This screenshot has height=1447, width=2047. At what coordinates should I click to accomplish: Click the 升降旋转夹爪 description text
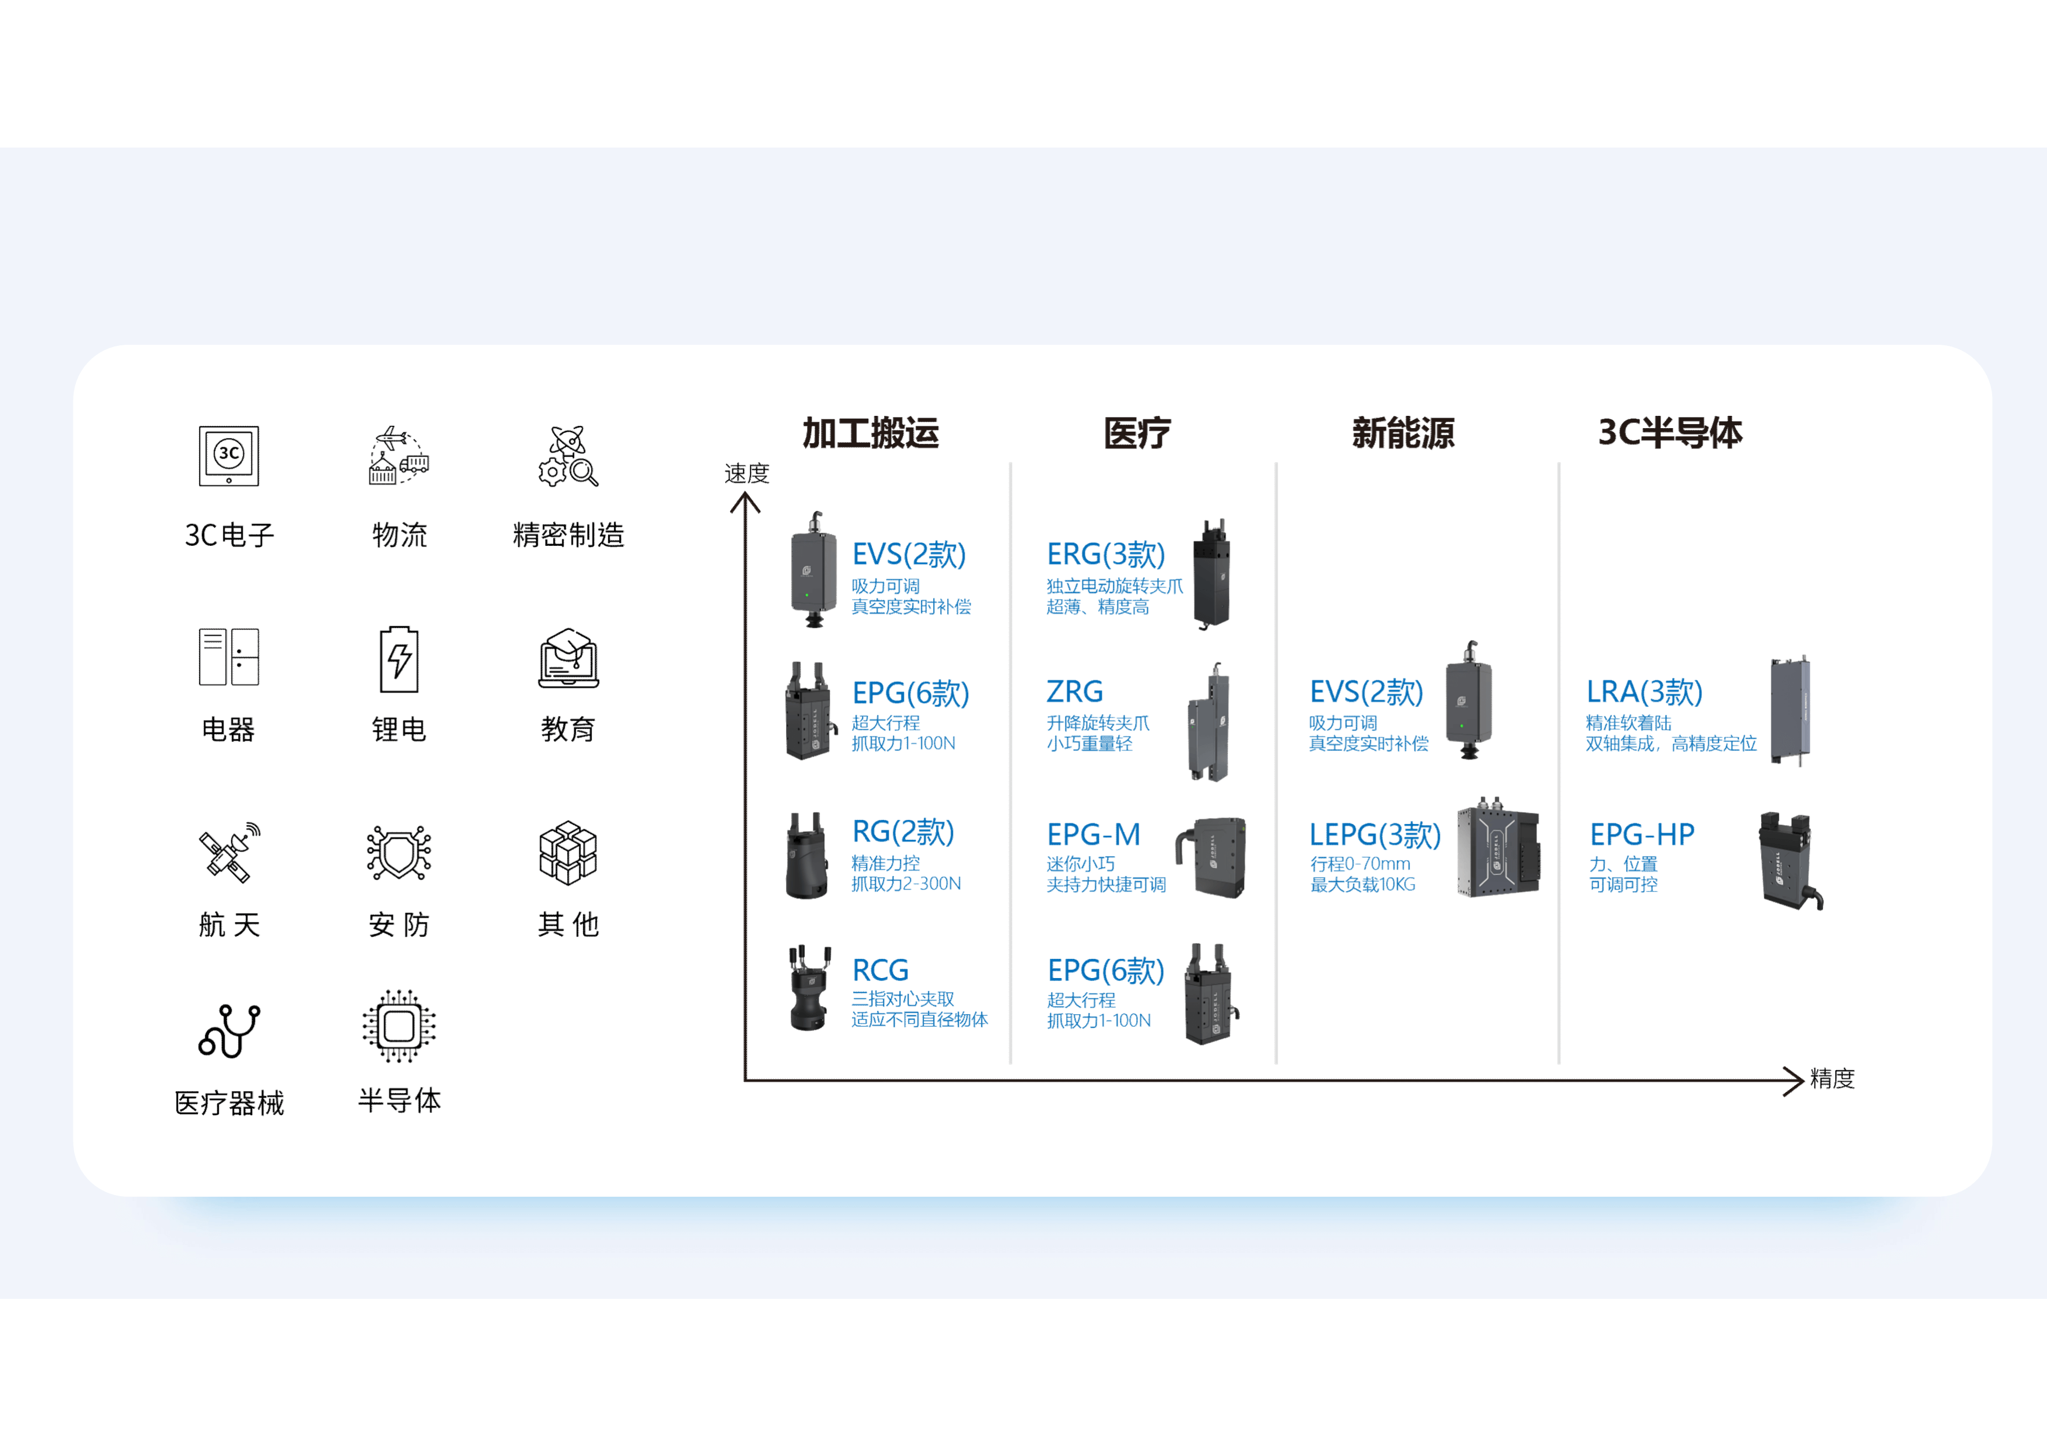[x=1098, y=723]
